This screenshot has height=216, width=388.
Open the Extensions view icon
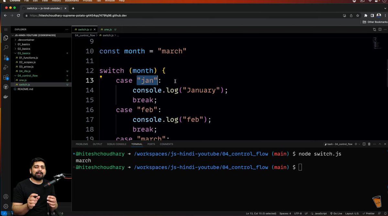(5, 77)
